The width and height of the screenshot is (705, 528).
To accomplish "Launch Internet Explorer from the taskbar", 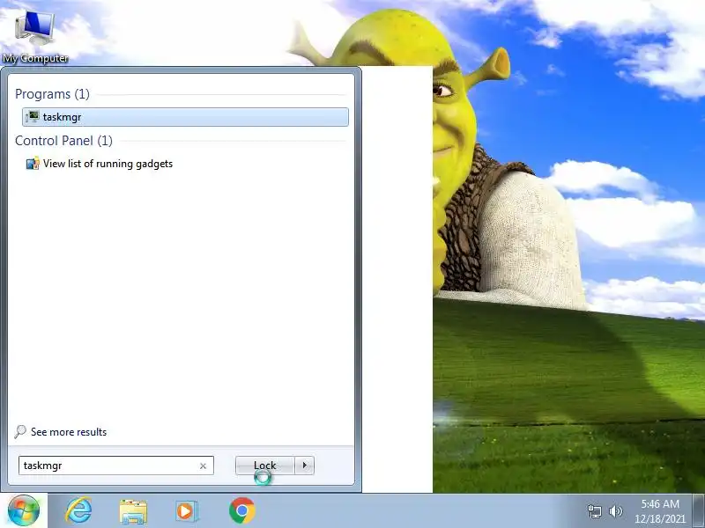I will click(78, 511).
